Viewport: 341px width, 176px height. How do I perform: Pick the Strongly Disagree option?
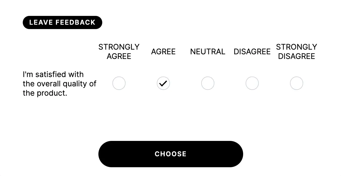(297, 83)
